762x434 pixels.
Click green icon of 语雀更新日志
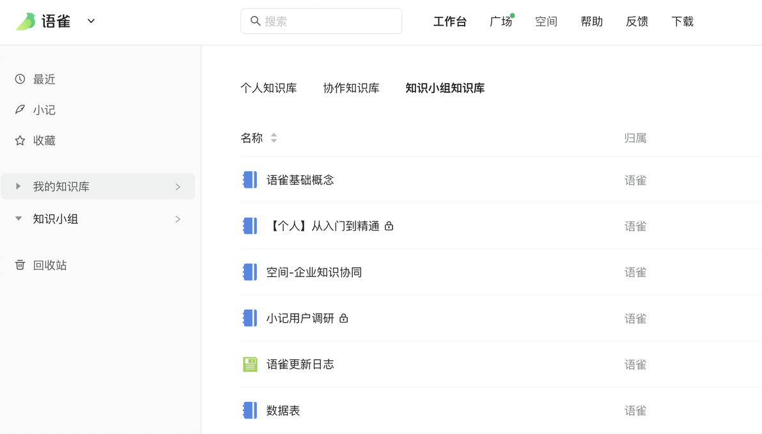250,364
